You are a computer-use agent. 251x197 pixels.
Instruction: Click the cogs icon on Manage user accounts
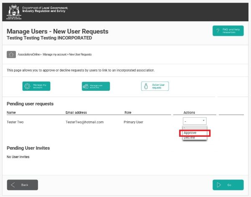pyautogui.click(x=85, y=87)
